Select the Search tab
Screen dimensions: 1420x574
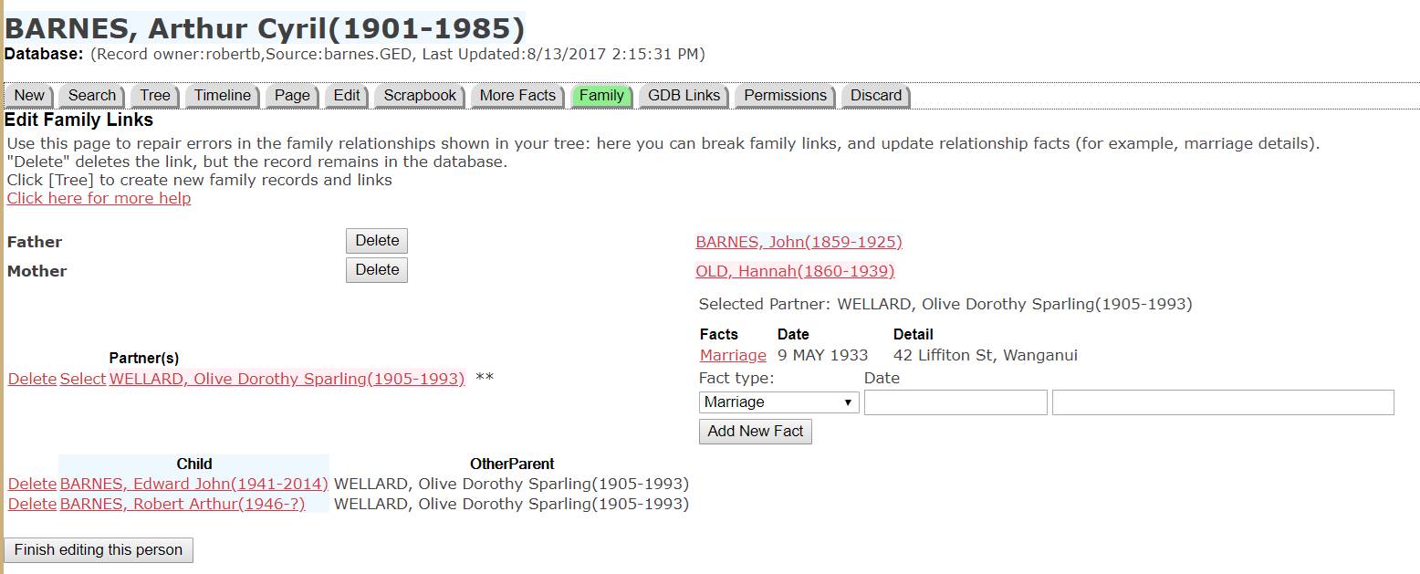(91, 96)
